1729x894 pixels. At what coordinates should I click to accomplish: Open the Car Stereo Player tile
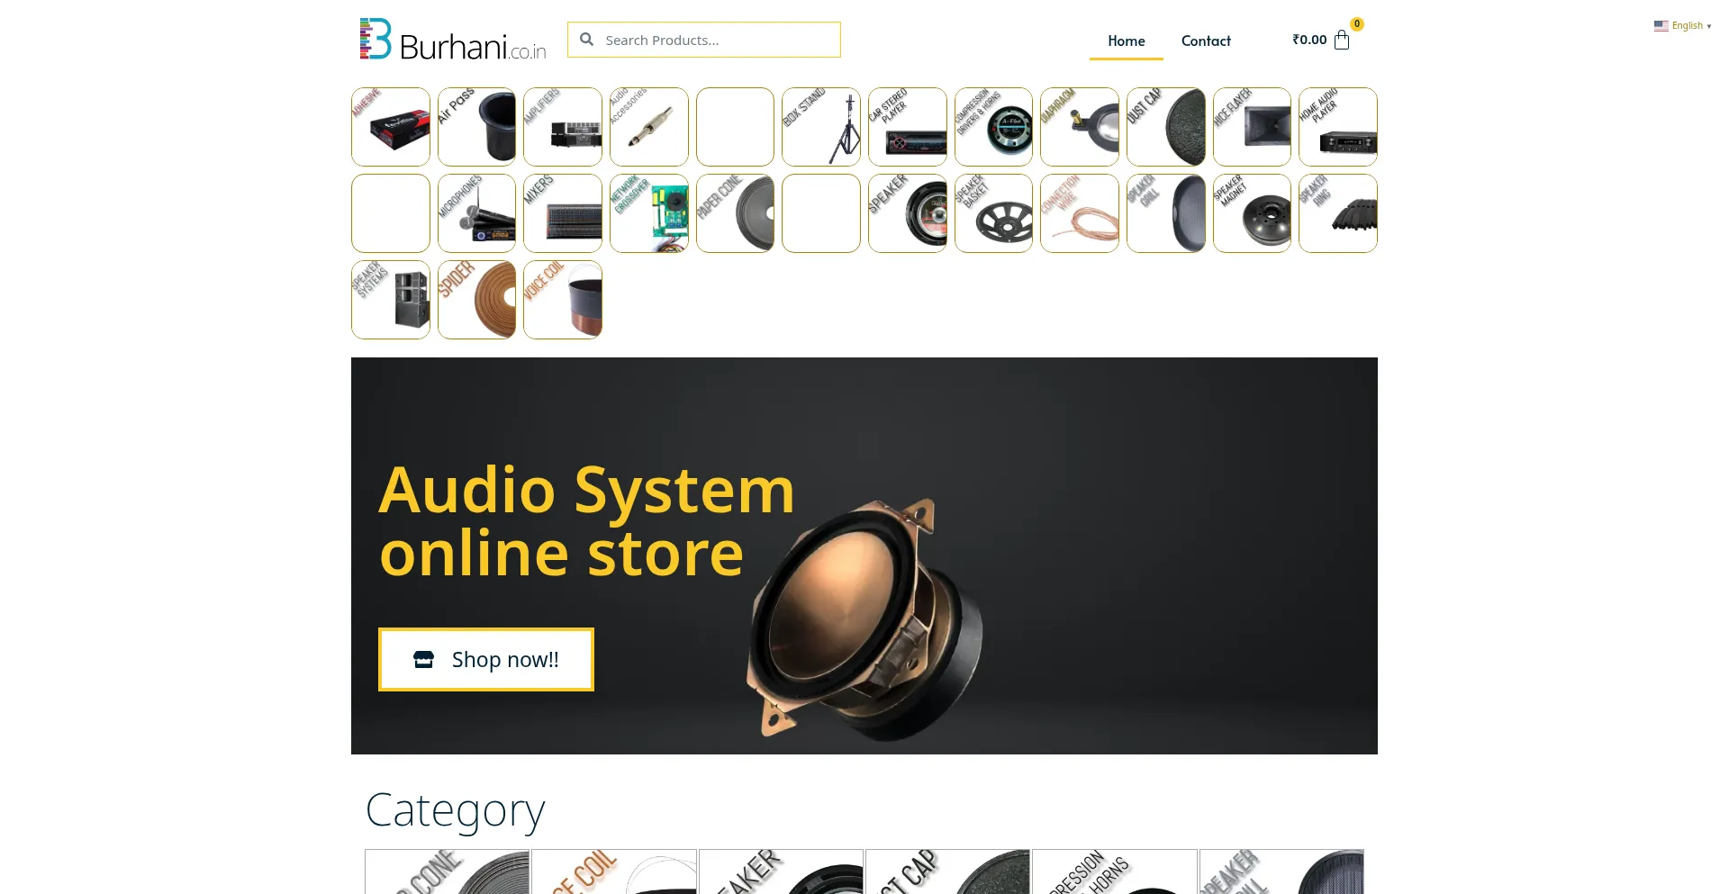[907, 127]
